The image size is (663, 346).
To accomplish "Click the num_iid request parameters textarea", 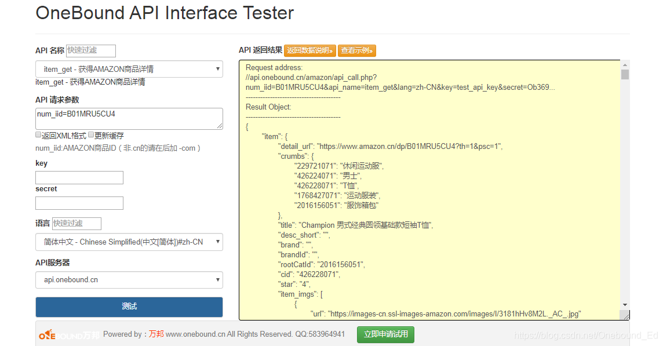I will (129, 118).
